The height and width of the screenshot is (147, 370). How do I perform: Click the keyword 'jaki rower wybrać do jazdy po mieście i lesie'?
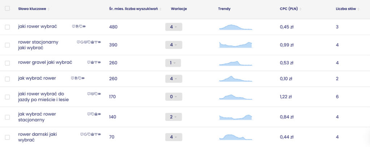pyautogui.click(x=43, y=97)
